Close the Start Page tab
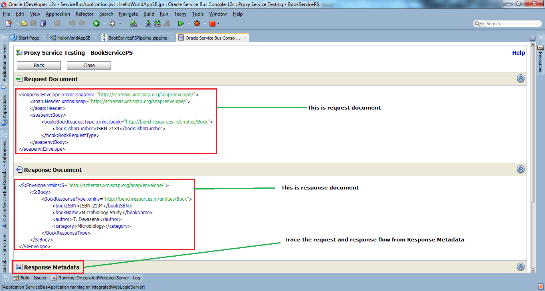The image size is (545, 291). click(44, 38)
